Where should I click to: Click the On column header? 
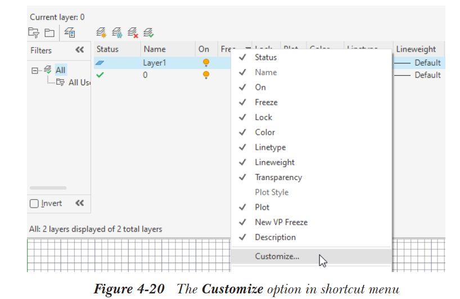tap(206, 49)
